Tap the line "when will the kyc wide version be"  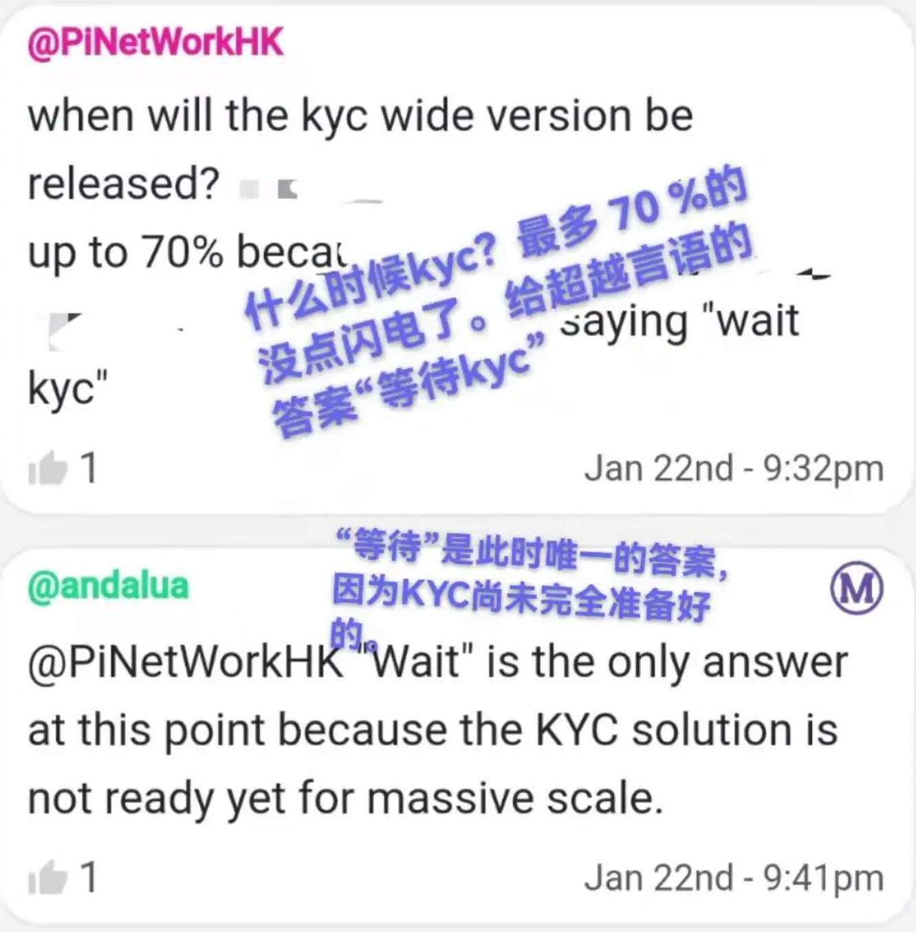click(360, 116)
